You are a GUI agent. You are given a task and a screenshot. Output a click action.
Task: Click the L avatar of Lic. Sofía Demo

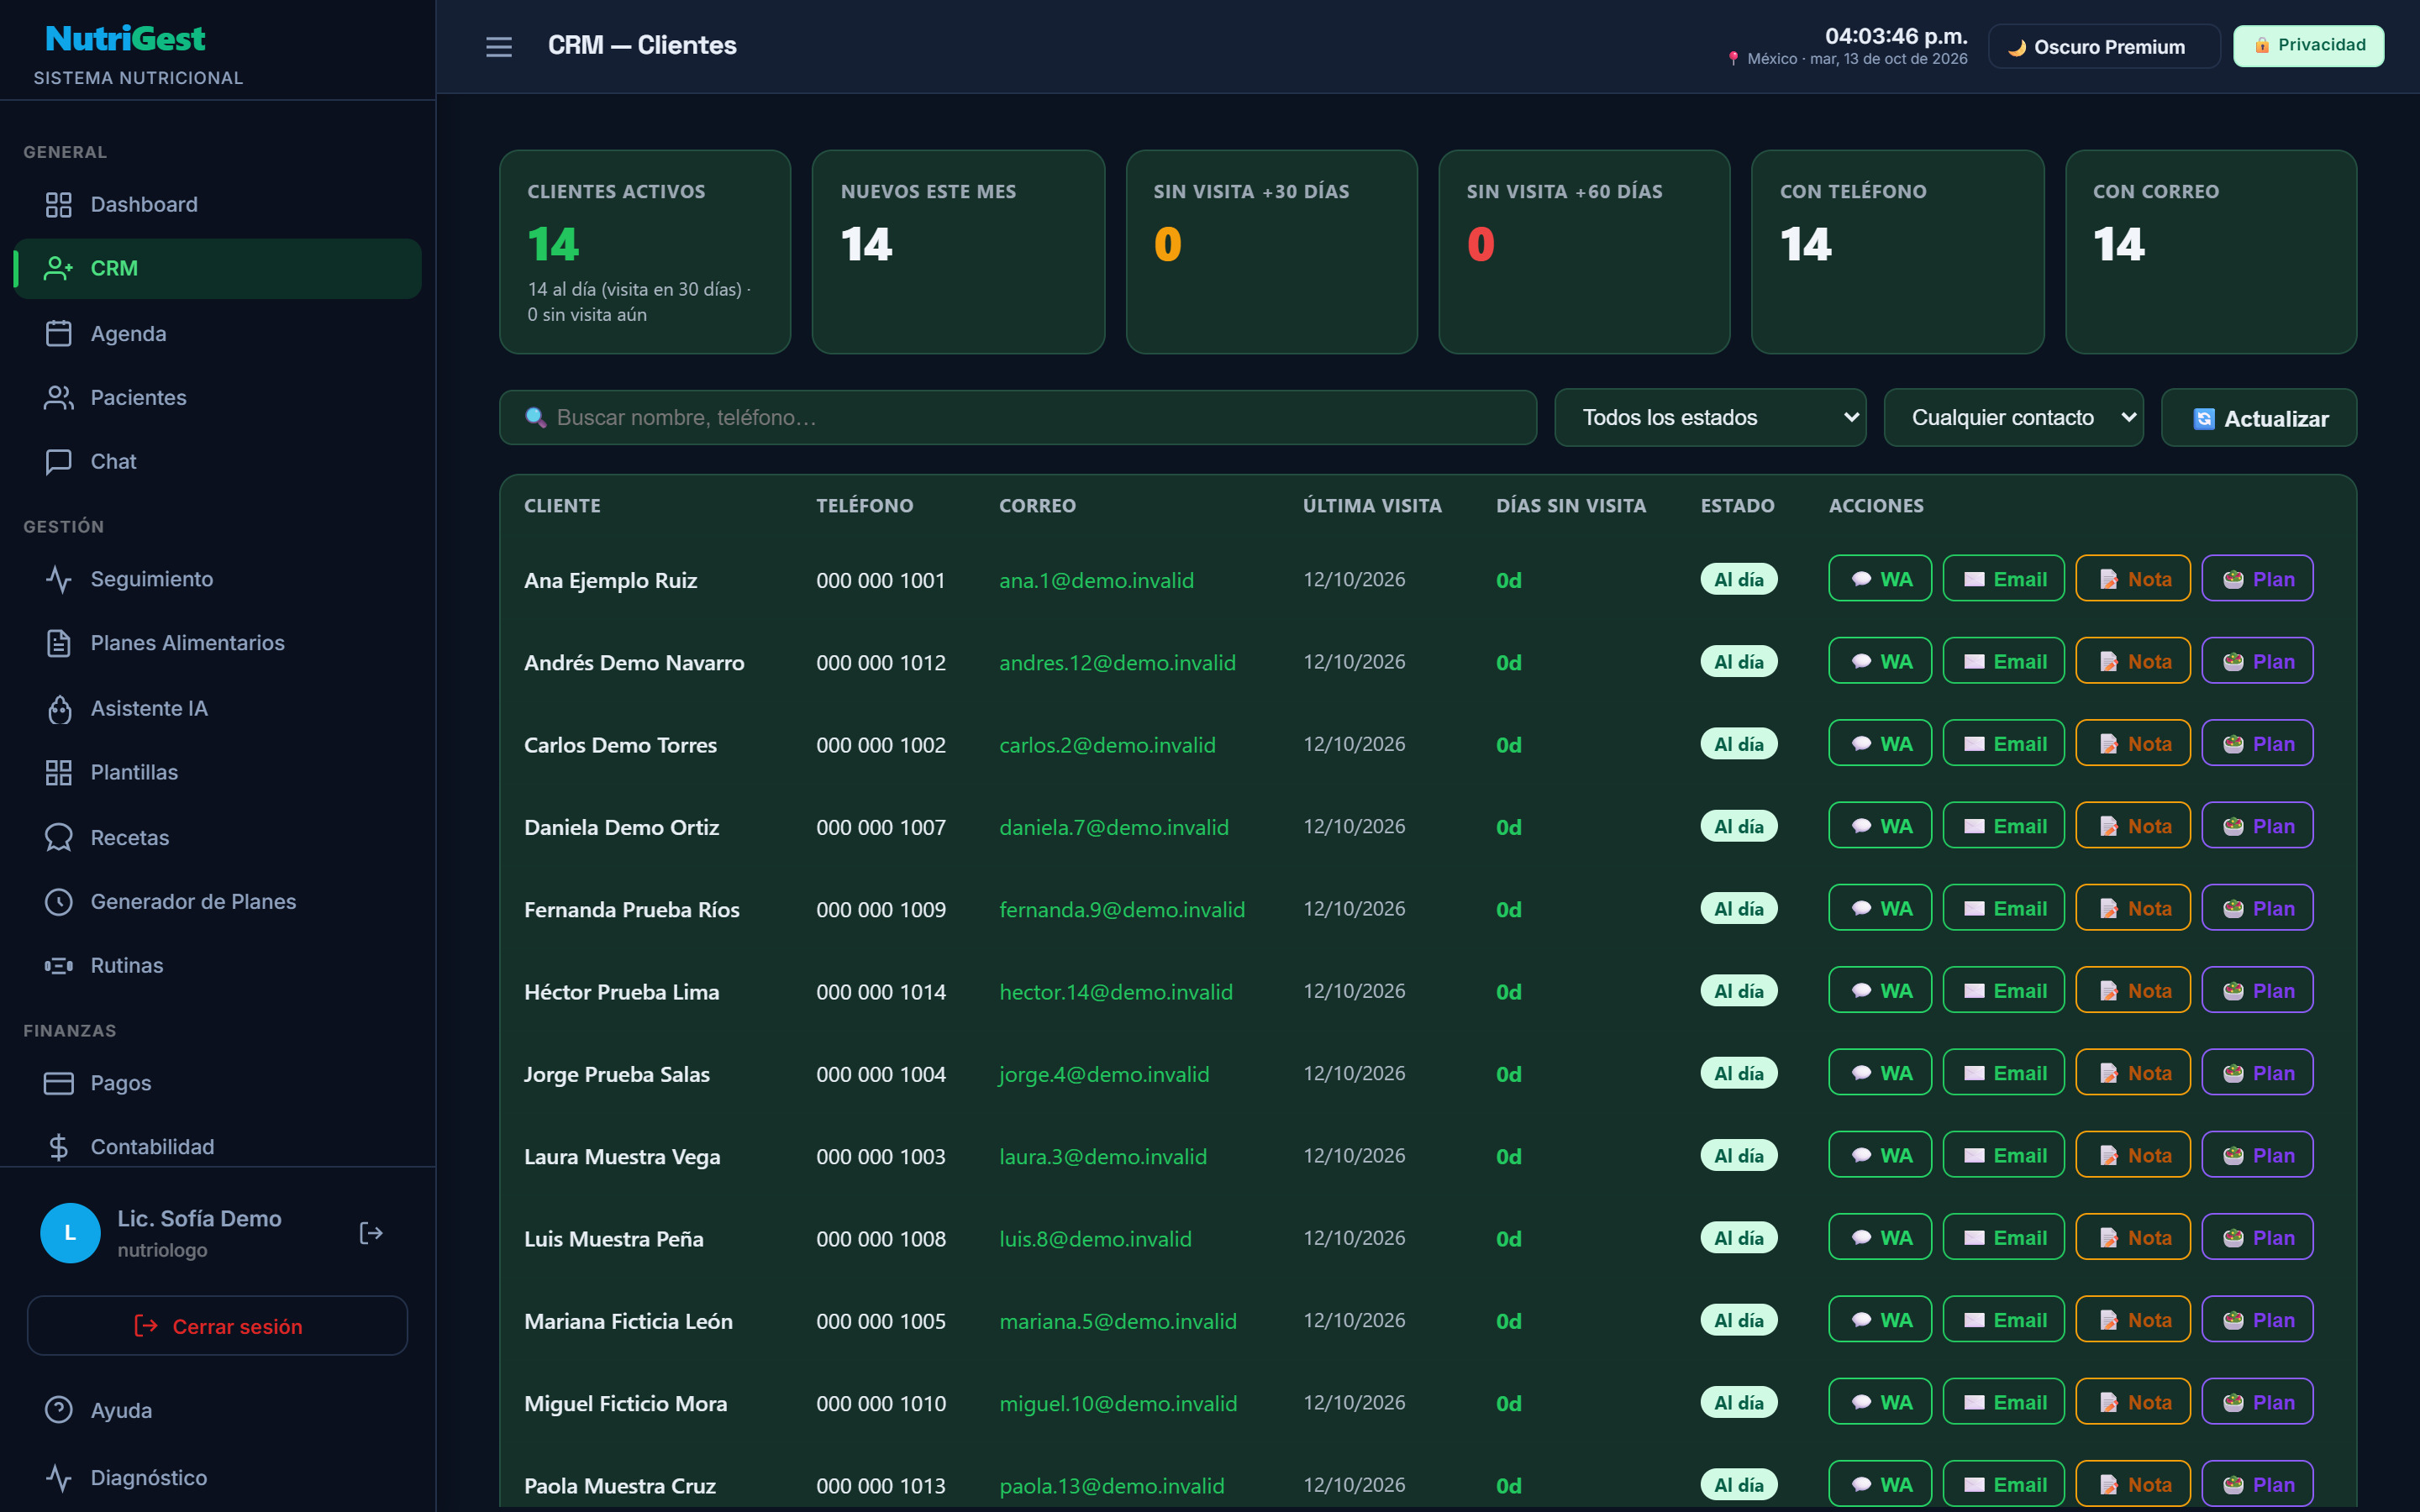point(70,1233)
